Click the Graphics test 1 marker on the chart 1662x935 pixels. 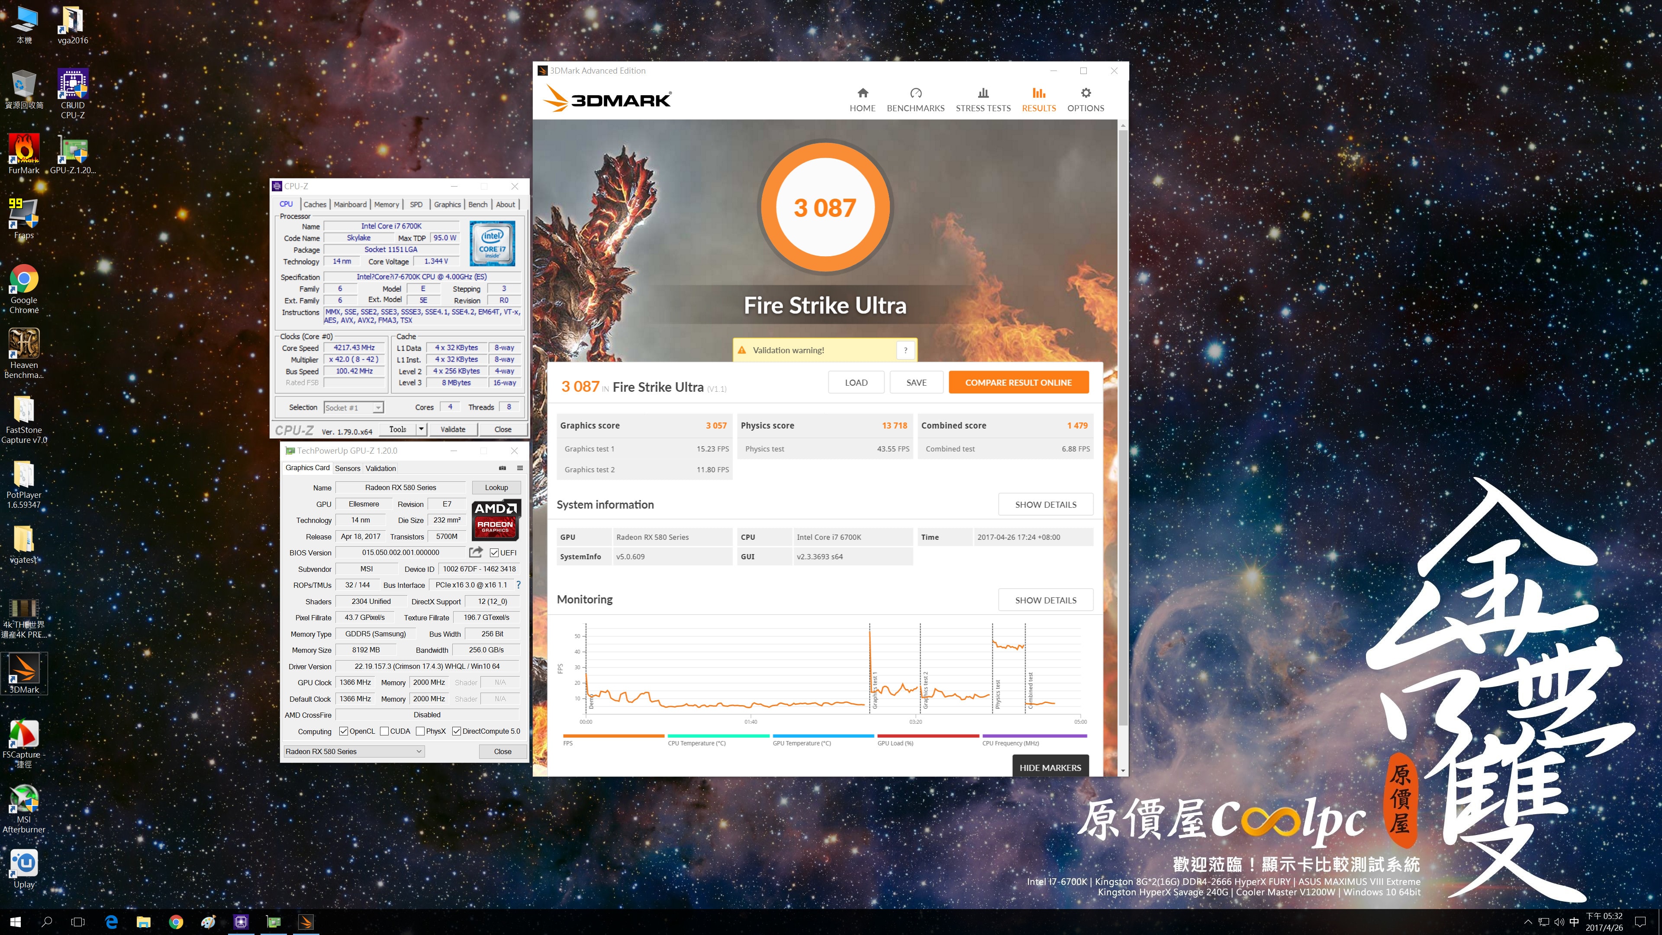[874, 690]
